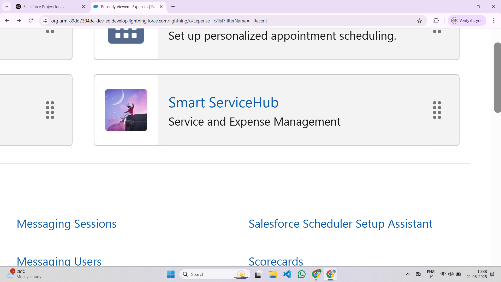Open Salesforce Scheduler Setup Assistant link

(x=341, y=224)
